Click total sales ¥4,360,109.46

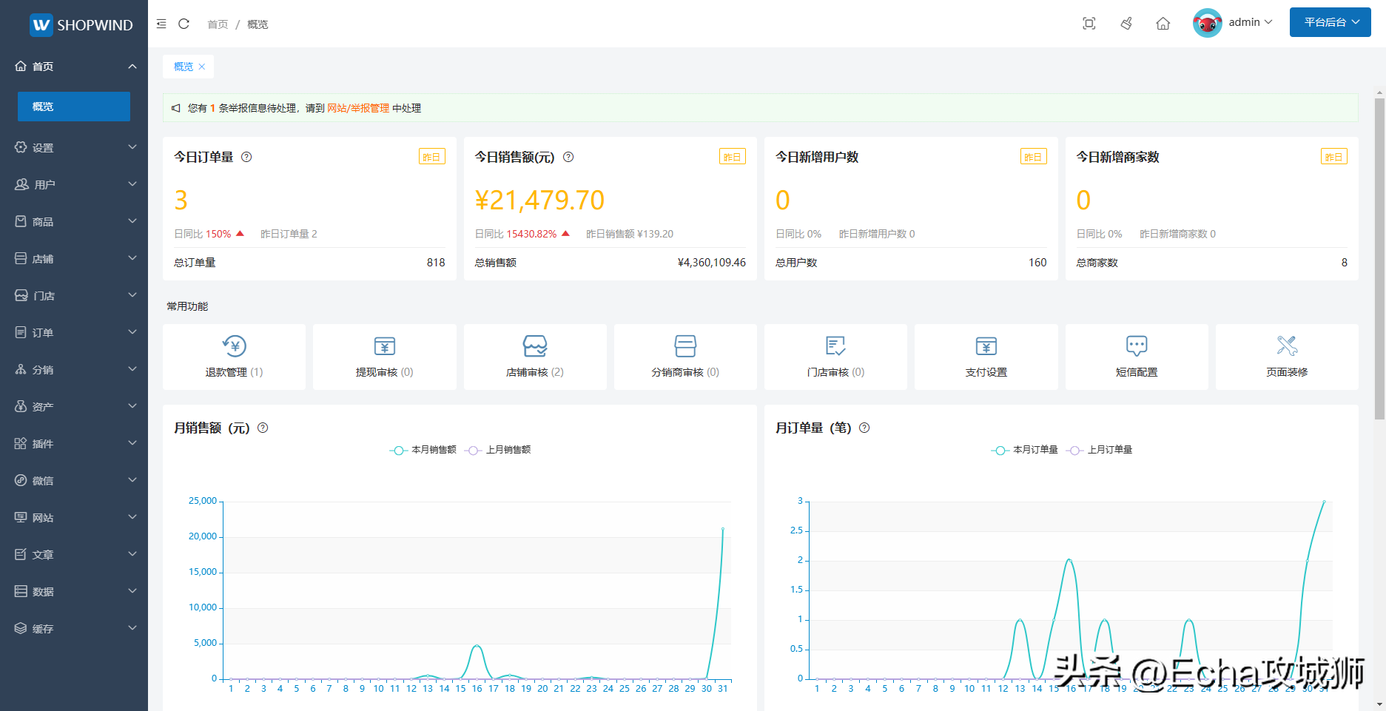[x=712, y=263]
